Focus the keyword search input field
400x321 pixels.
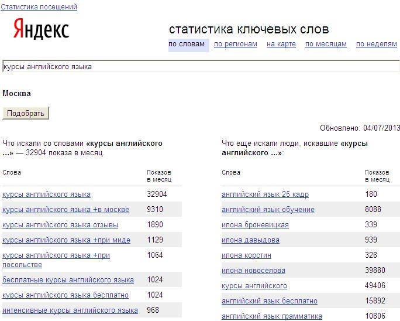click(x=201, y=66)
